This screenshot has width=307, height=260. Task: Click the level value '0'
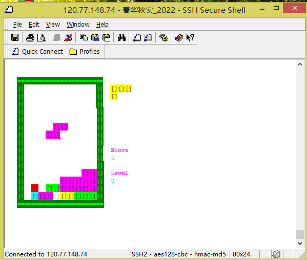coord(113,181)
